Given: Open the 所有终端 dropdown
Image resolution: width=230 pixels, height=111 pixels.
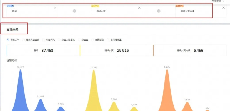Looking at the screenshot, I should 218,1.
